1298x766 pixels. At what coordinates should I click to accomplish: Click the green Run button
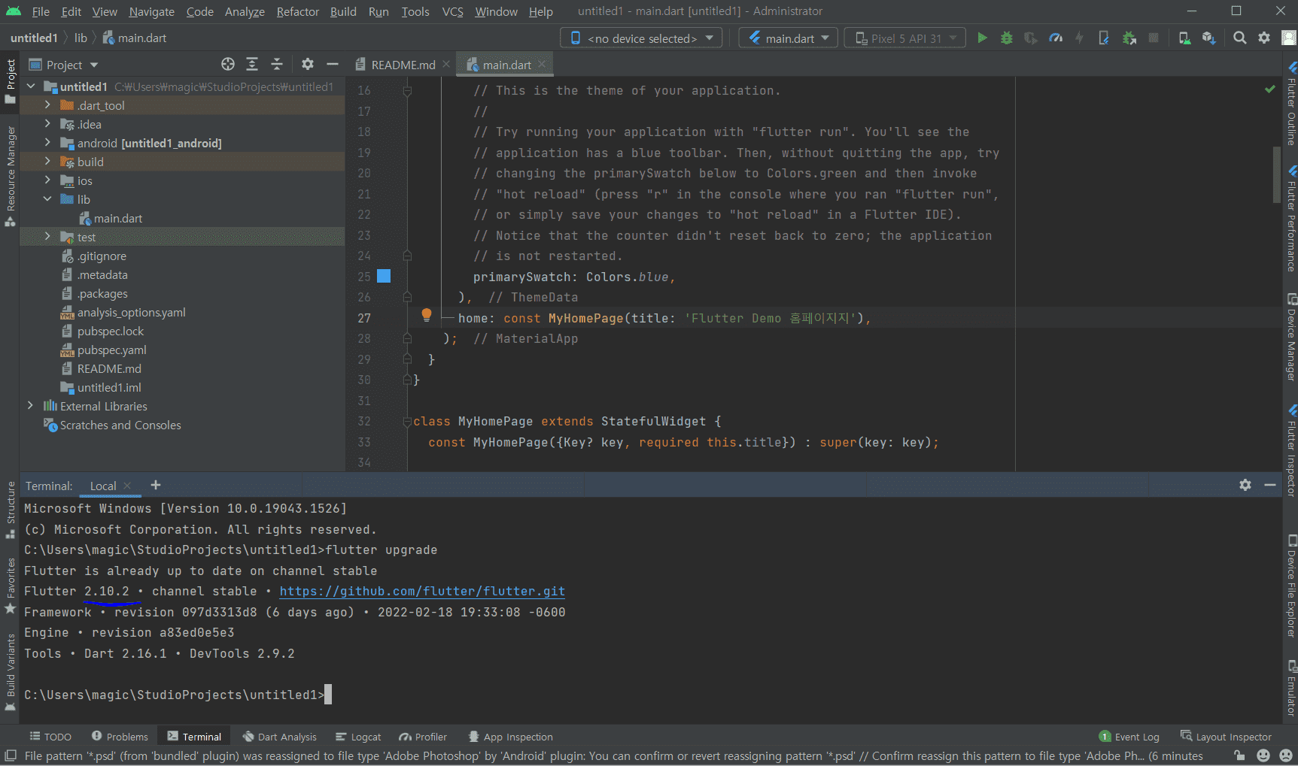pos(982,38)
